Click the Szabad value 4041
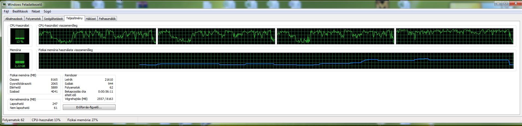 (54, 92)
